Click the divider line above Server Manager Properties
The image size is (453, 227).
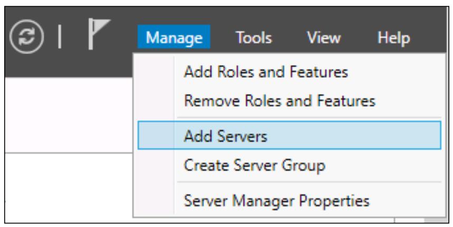309,182
